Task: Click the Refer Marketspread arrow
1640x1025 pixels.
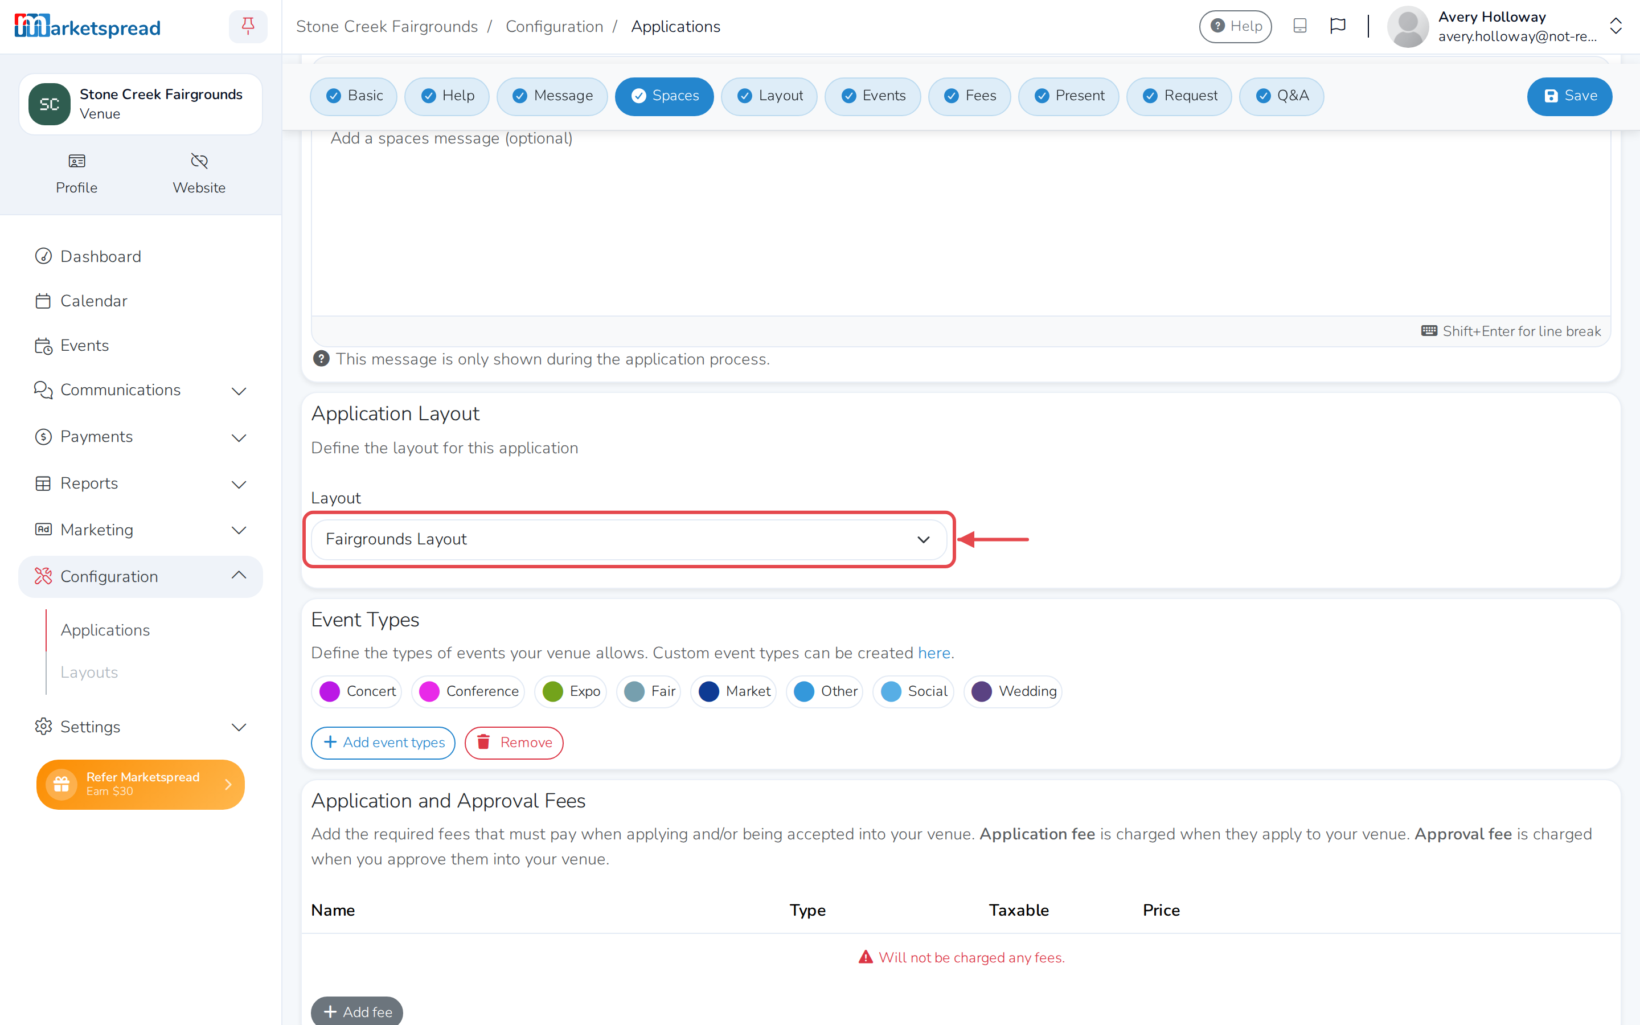Action: tap(228, 784)
